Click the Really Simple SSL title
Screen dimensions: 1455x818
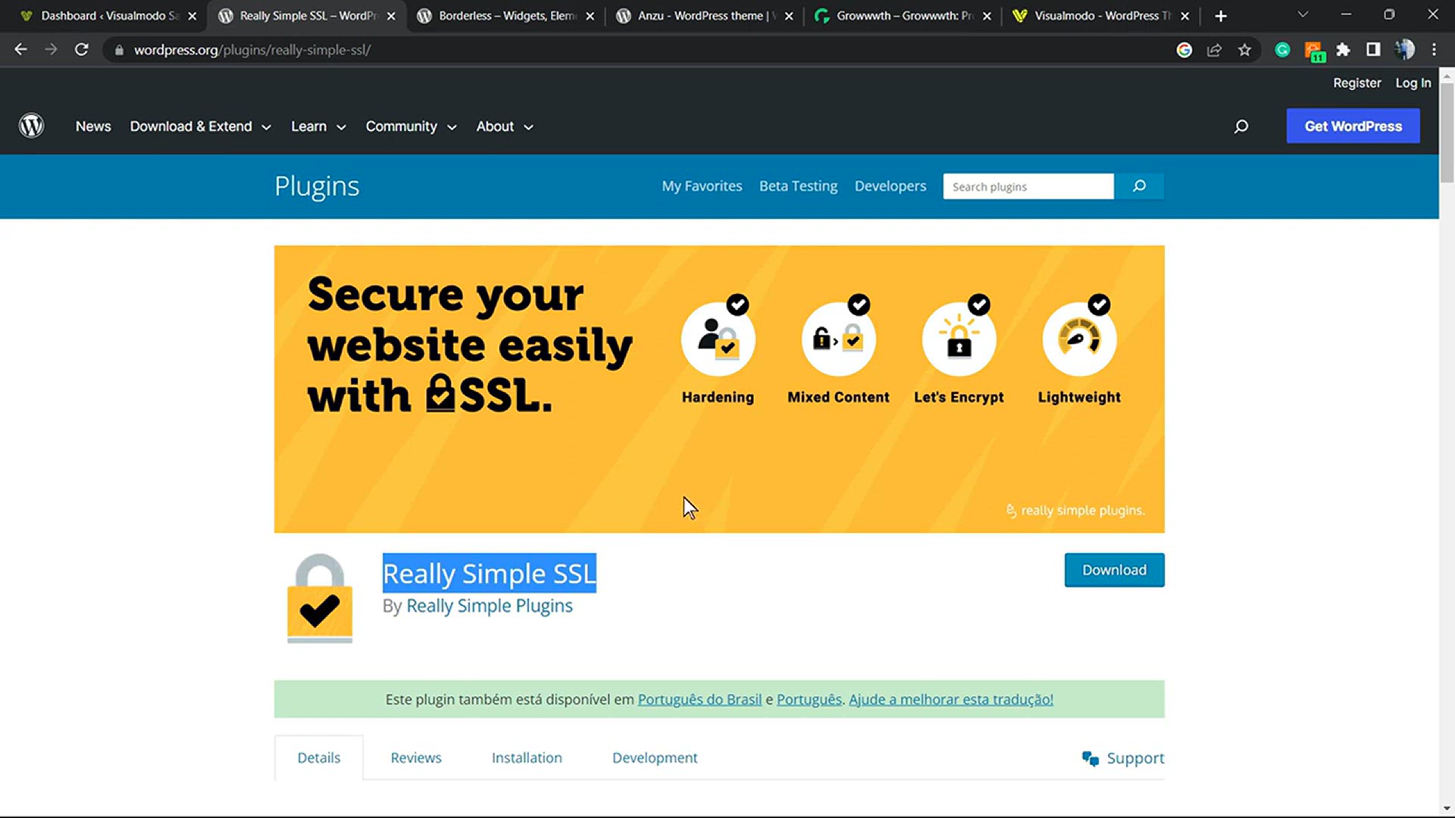(x=490, y=573)
